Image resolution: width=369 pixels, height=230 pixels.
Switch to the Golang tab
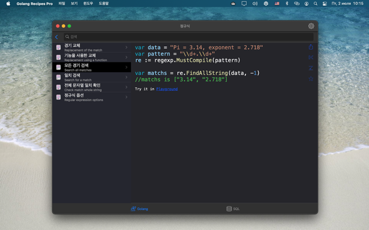(x=139, y=209)
